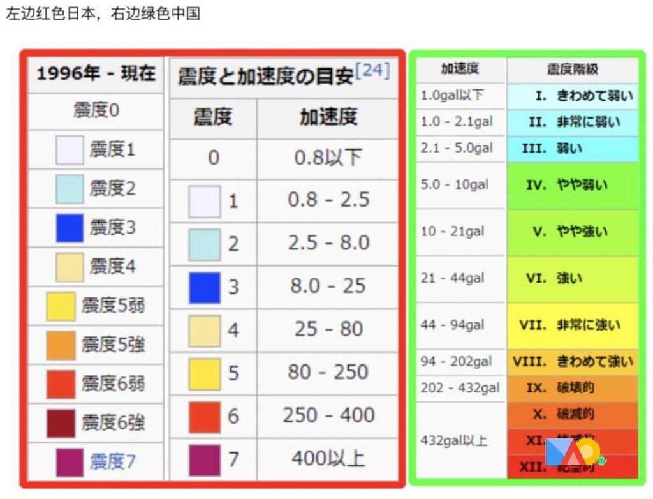
Task: Click the blue swatch in the 8.0 - 25 row
Action: pyautogui.click(x=204, y=287)
